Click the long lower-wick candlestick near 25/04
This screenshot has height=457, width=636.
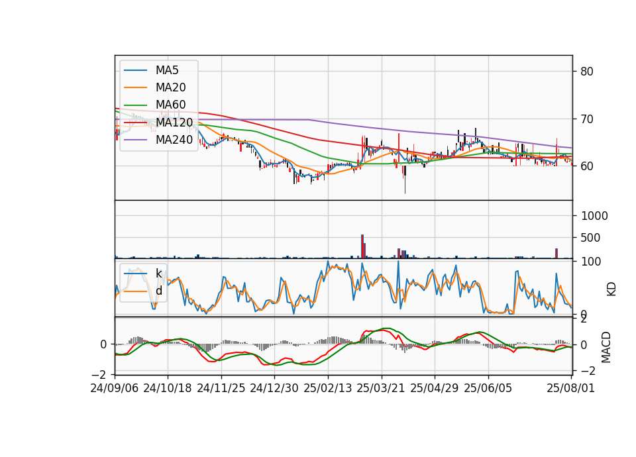(x=405, y=178)
